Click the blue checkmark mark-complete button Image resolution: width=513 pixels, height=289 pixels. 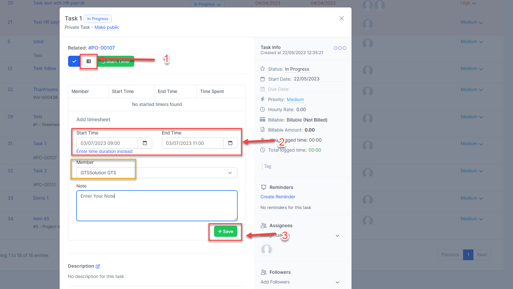[x=74, y=61]
